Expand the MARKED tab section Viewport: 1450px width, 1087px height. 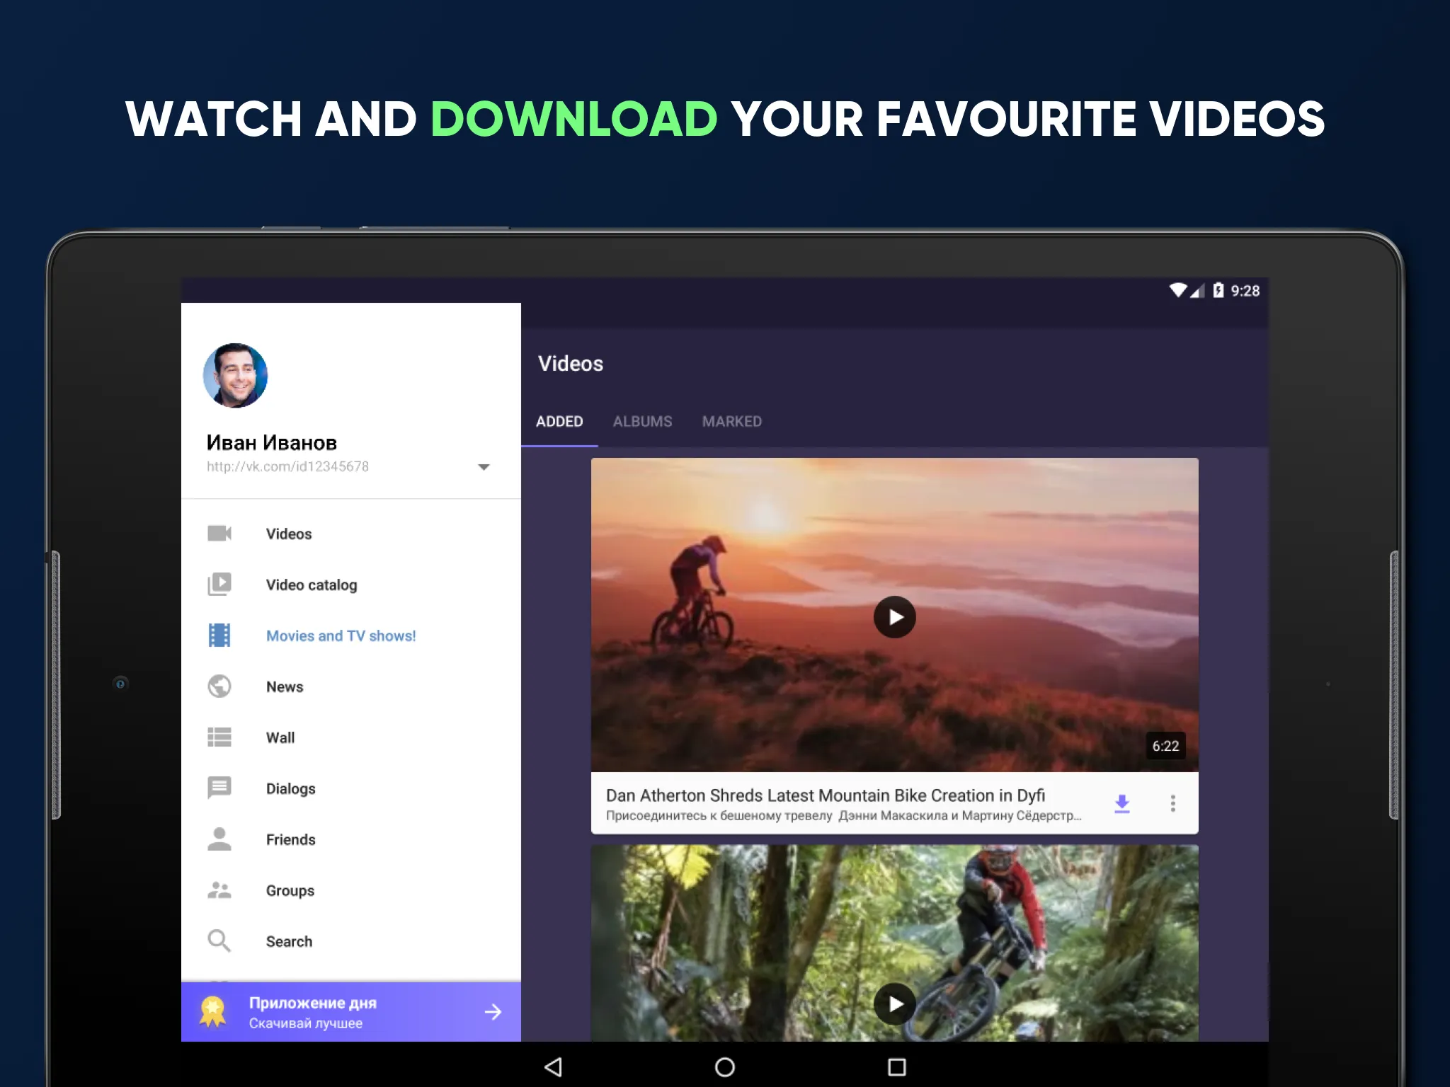[x=732, y=421]
